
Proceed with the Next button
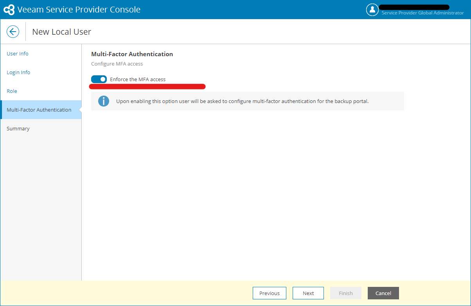pyautogui.click(x=308, y=293)
